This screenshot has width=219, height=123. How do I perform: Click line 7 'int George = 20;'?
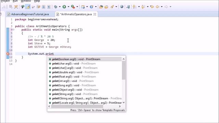41,40
